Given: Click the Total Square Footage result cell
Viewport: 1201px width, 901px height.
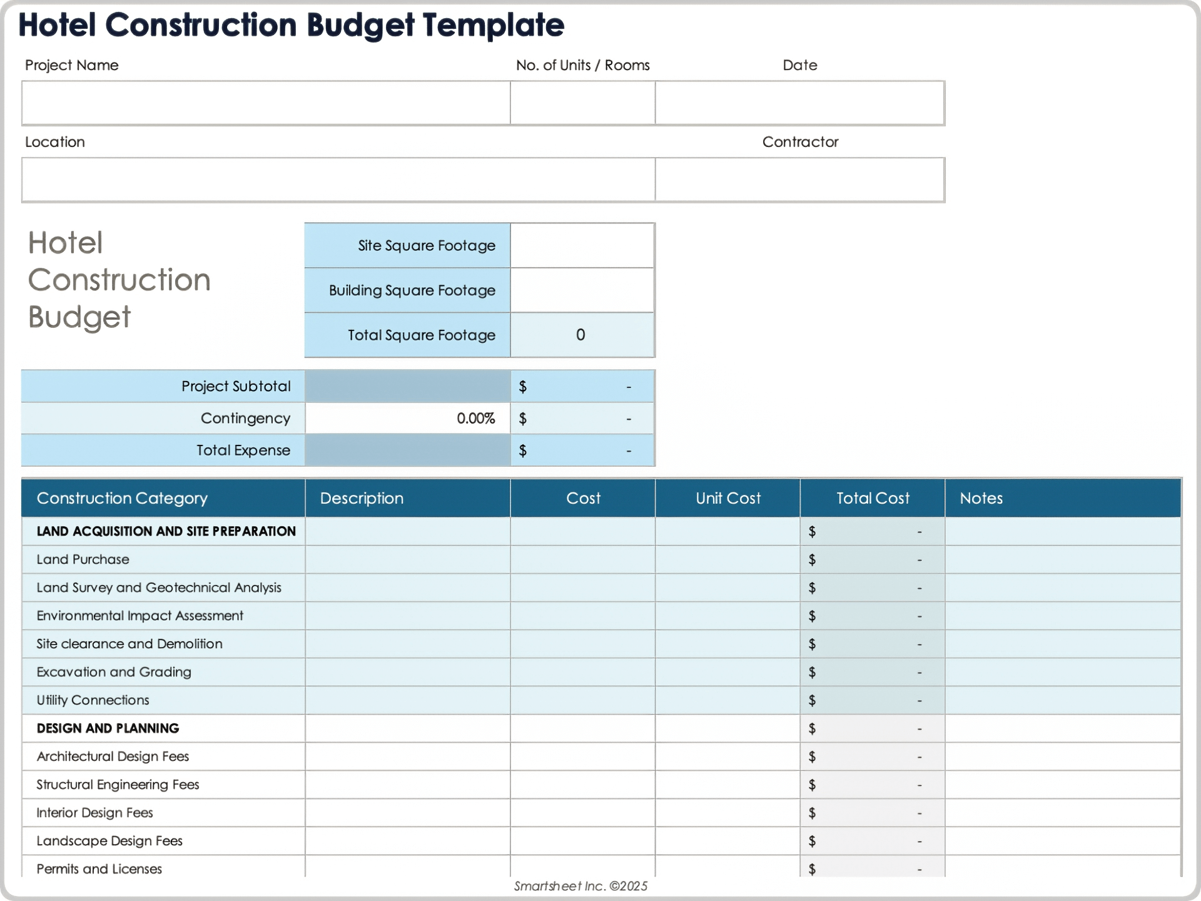Looking at the screenshot, I should pos(582,335).
